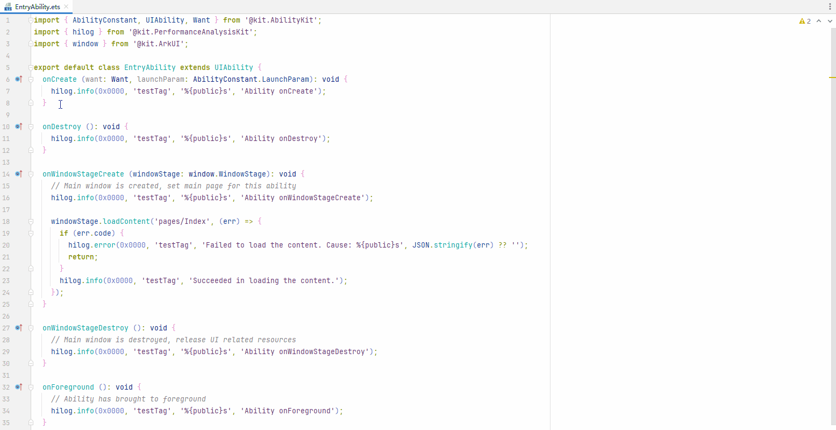Click the onCreate method name
Viewport: 836px width, 430px height.
60,79
